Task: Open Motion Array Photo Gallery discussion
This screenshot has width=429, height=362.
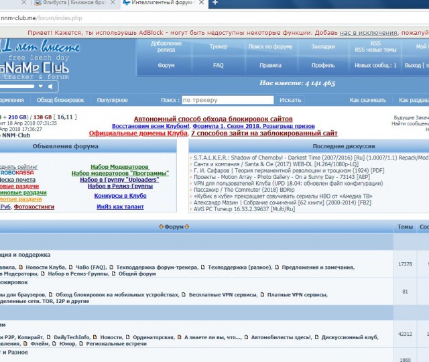Action: 282,177
